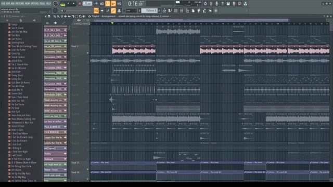Open snap selector dropdown showing Line
This screenshot has height=187, width=333.
click(x=131, y=10)
